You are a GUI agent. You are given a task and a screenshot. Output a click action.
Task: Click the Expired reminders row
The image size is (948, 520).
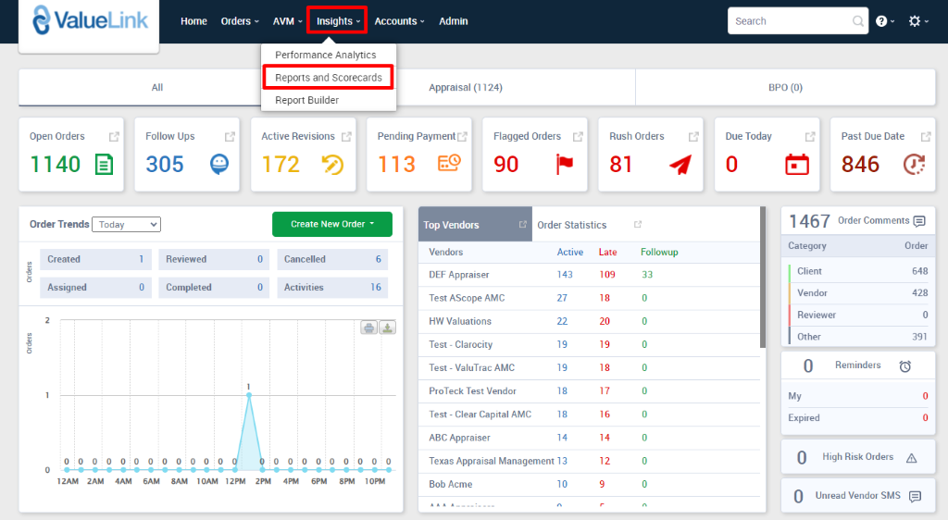pos(858,418)
